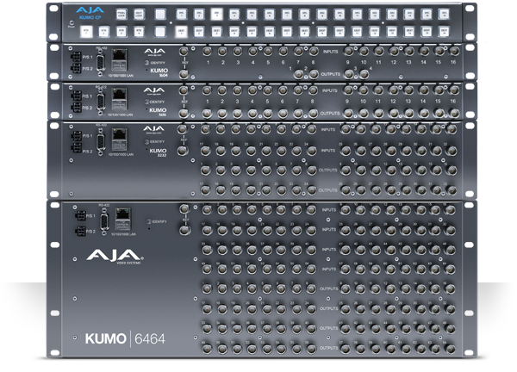The height and width of the screenshot is (372, 517).
Task: Click the P/S 2 power connector on KUMO 3232
Action: tap(76, 148)
